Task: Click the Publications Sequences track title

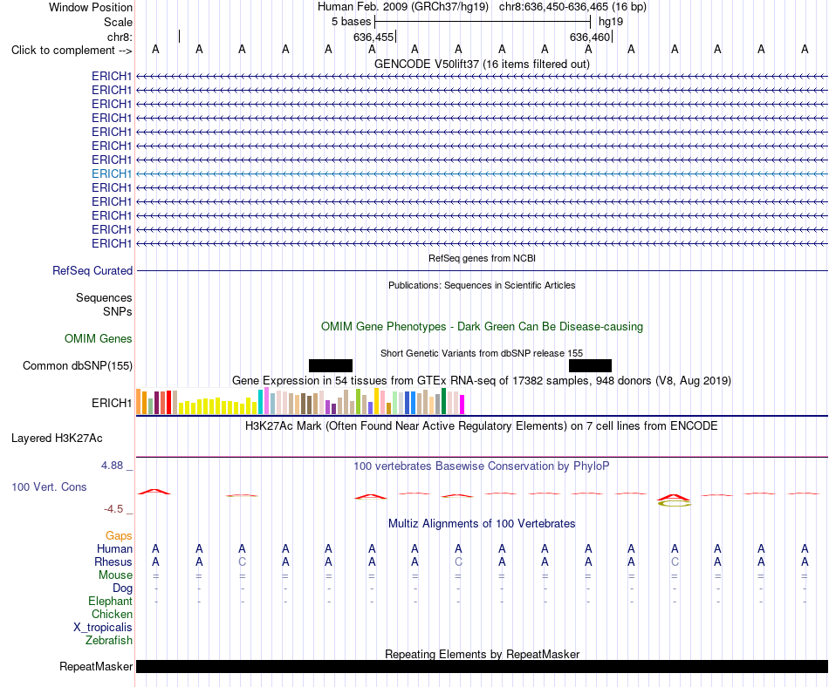Action: [x=482, y=285]
